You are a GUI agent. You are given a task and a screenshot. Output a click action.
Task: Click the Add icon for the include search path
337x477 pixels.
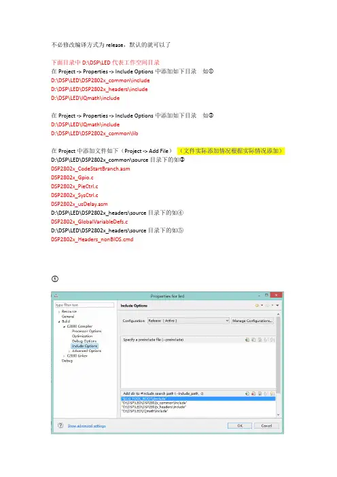coord(247,393)
